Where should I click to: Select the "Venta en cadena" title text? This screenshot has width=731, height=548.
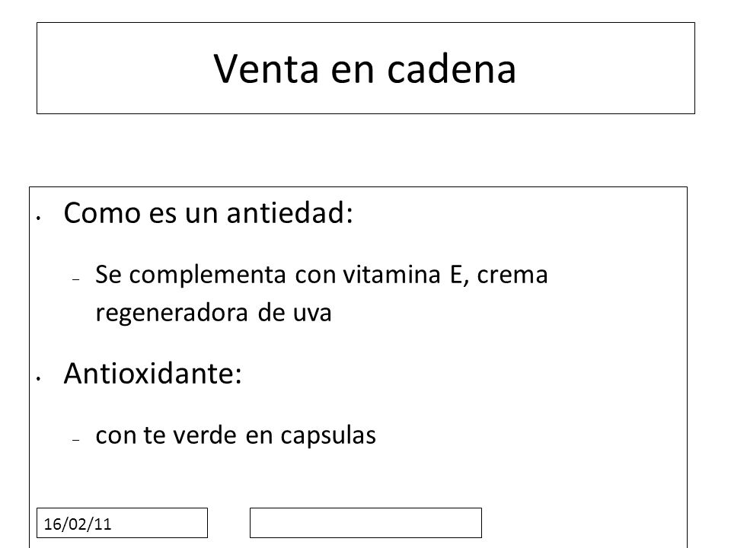(x=365, y=69)
